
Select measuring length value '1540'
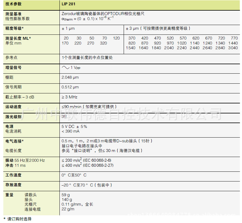coord(130,48)
